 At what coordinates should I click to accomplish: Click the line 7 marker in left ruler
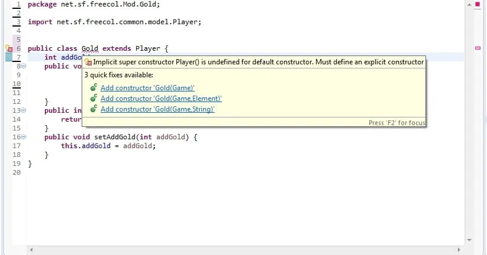(x=9, y=57)
